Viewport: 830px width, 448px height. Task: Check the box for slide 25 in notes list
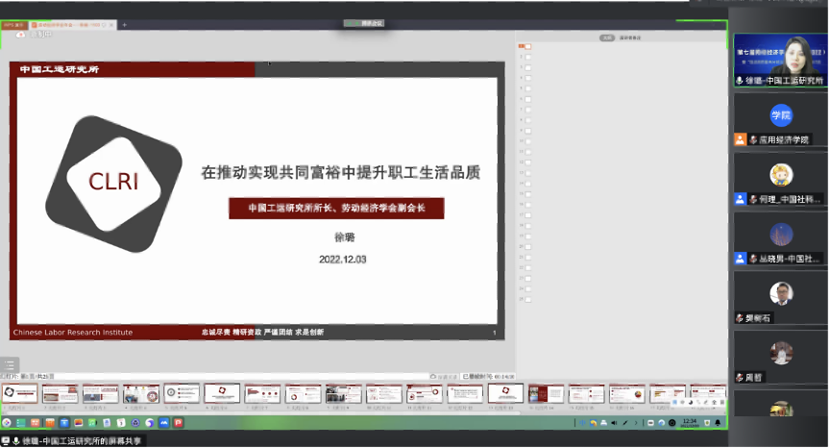[527, 299]
